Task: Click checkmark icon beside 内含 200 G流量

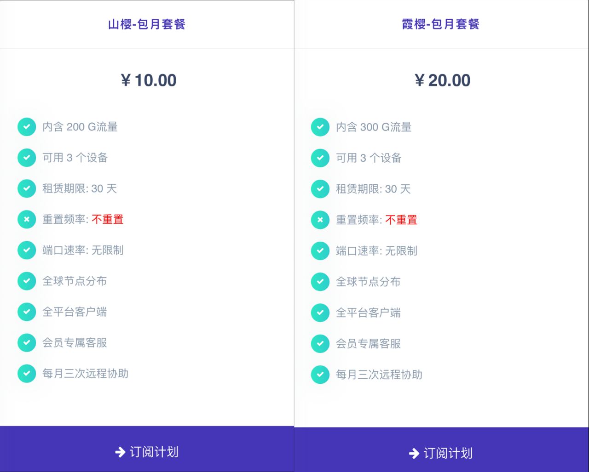Action: point(27,127)
